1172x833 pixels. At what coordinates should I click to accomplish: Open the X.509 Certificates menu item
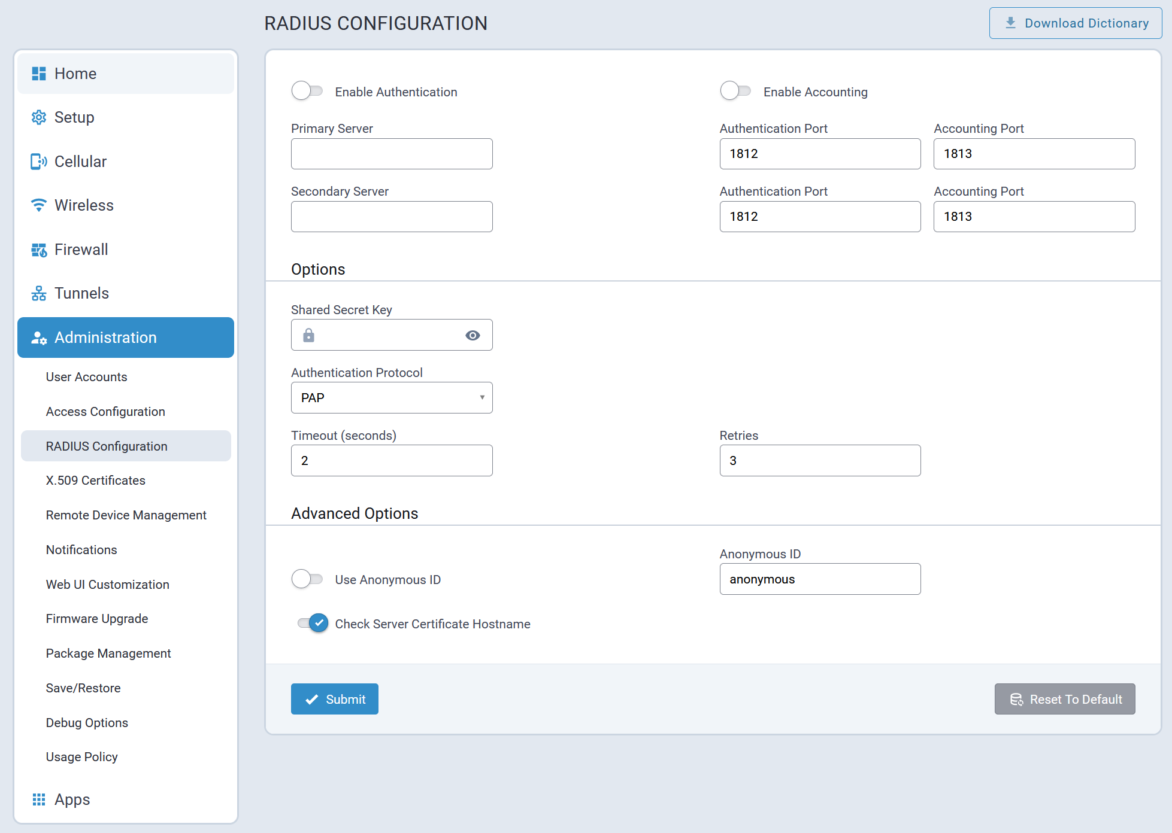tap(96, 481)
